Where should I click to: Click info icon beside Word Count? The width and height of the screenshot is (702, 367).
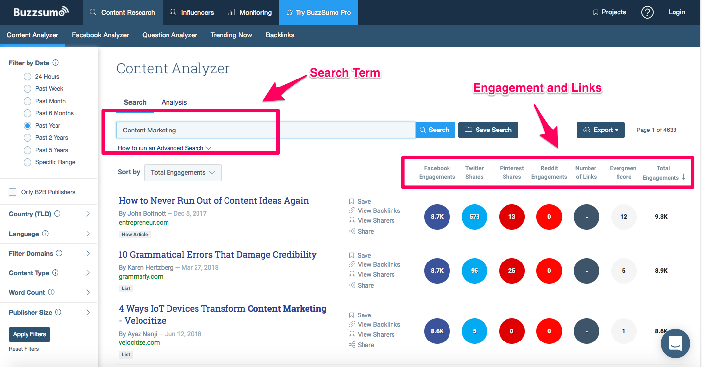click(x=51, y=292)
